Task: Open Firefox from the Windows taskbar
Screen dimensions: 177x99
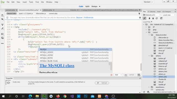Action: pyautogui.click(x=58, y=96)
